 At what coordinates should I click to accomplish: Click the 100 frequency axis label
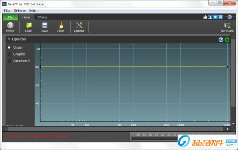click(87, 125)
